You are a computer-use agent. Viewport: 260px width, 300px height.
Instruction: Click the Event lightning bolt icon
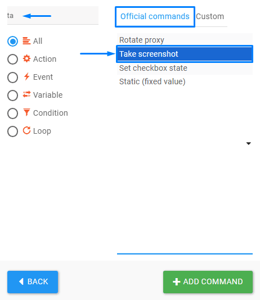[x=26, y=77]
